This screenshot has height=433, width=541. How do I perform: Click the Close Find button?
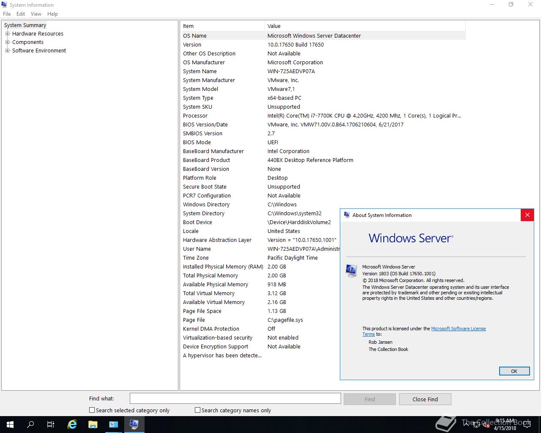[425, 399]
